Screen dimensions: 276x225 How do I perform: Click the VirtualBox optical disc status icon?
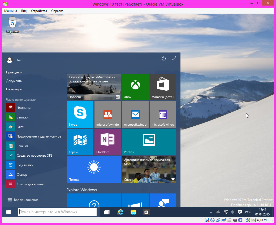click(x=213, y=220)
